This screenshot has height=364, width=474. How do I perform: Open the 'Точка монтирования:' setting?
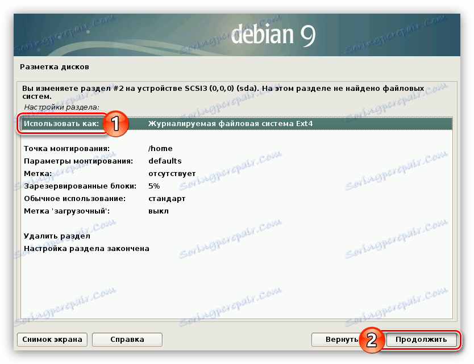[x=236, y=149]
